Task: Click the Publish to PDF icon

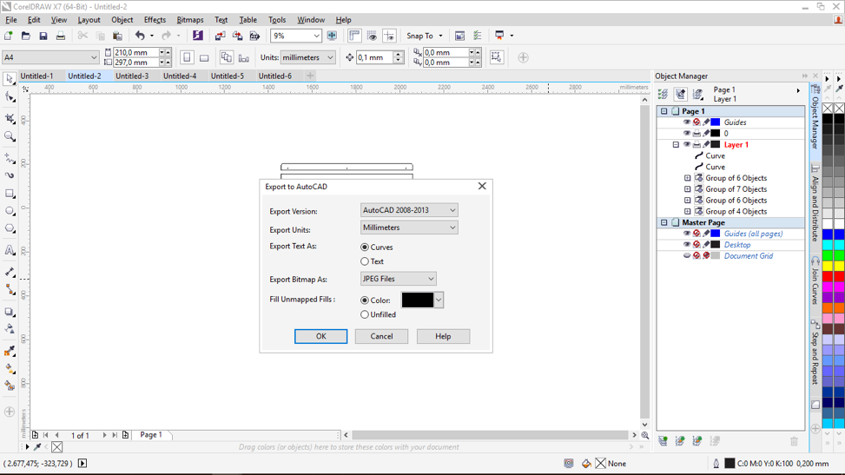Action: pyautogui.click(x=255, y=36)
